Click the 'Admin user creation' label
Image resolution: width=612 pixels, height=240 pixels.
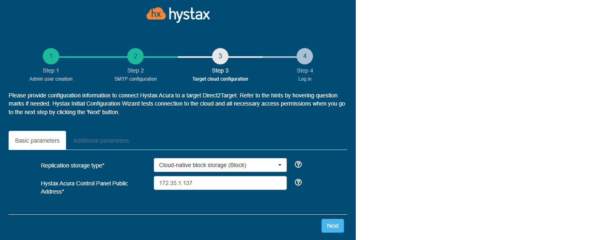[x=51, y=79]
